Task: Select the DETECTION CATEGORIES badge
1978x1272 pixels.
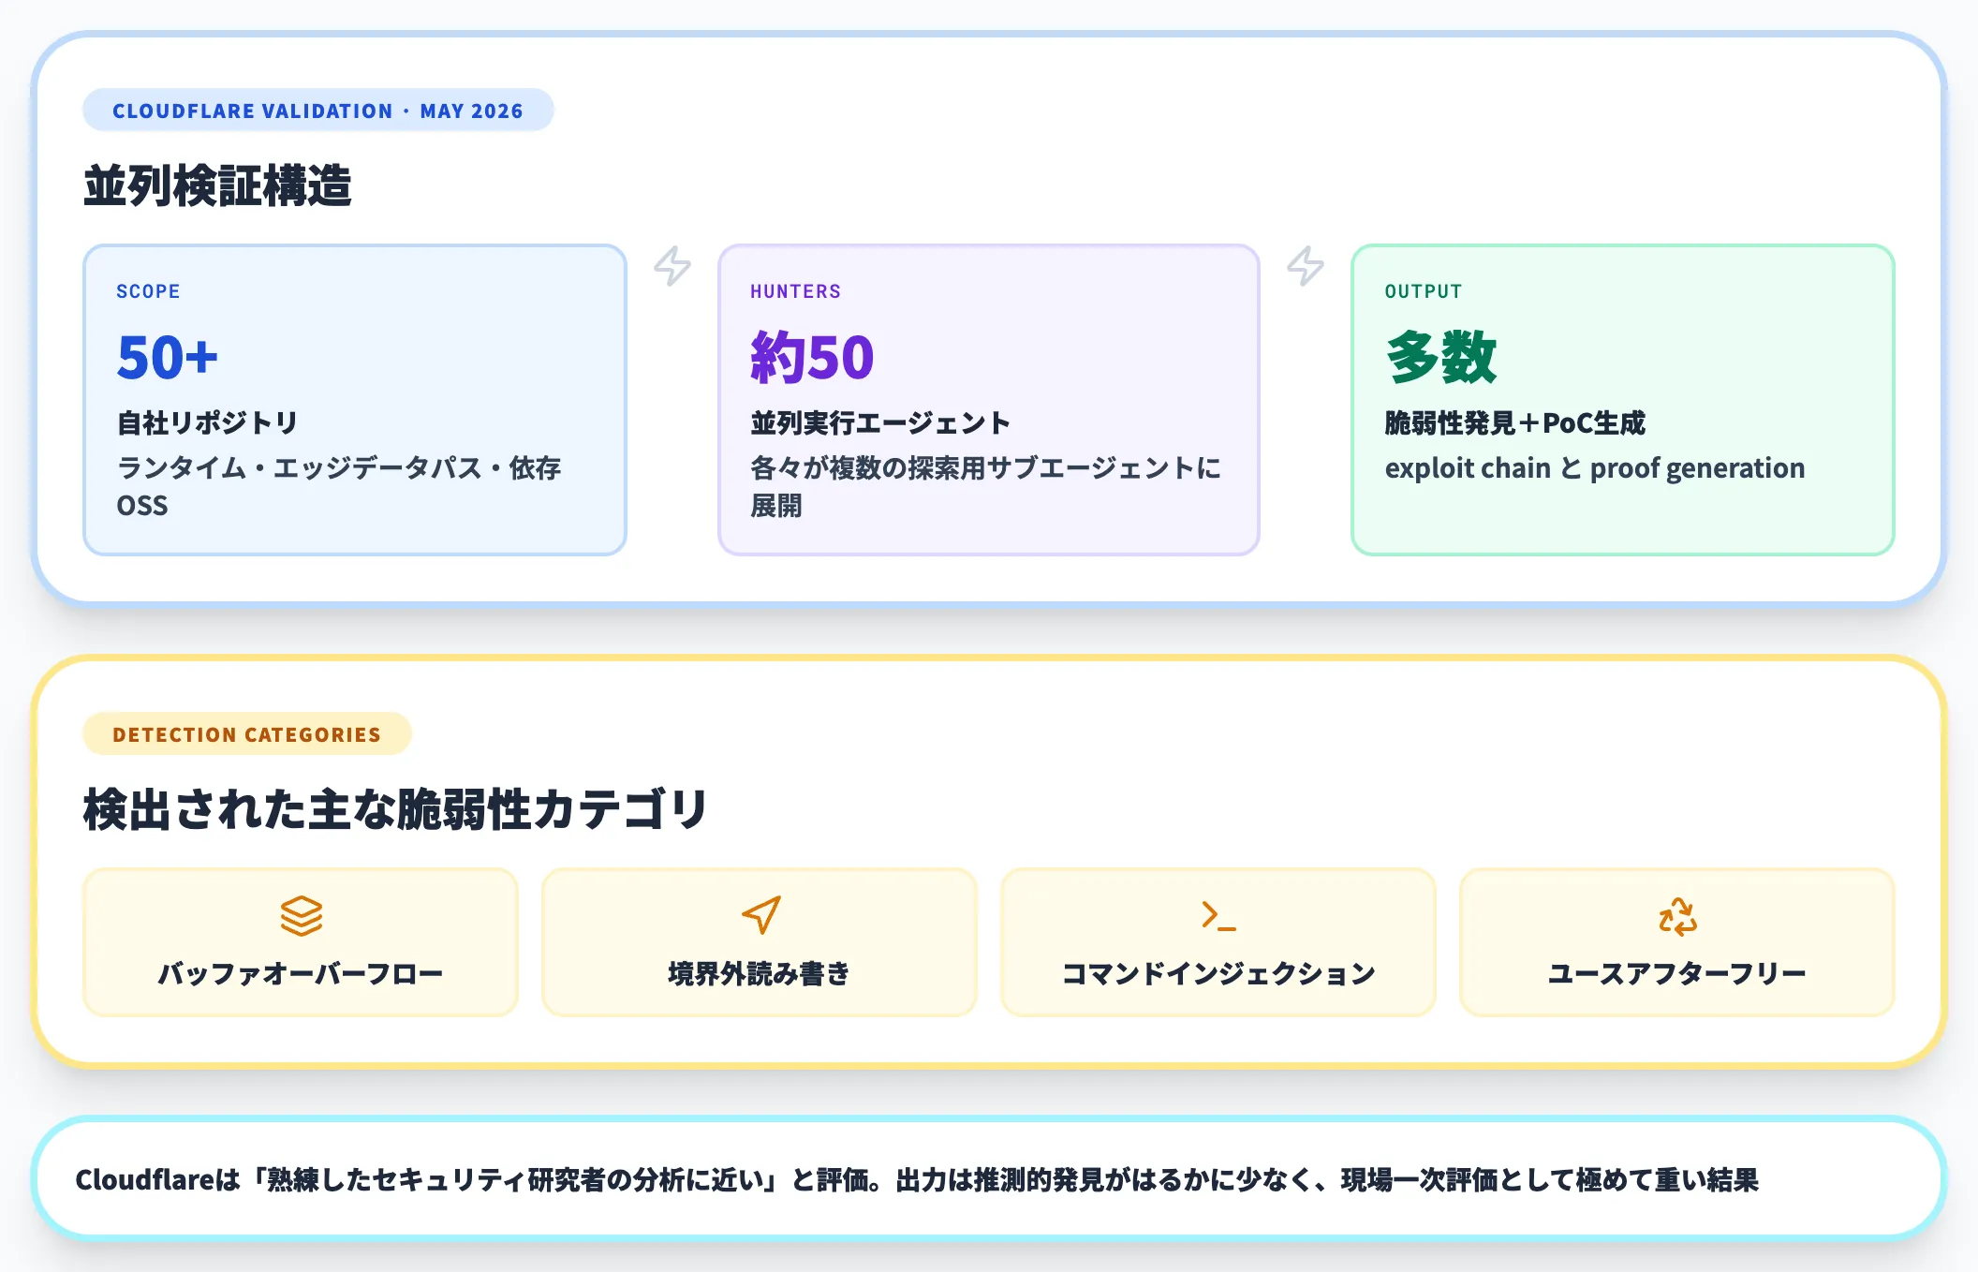Action: 247,734
